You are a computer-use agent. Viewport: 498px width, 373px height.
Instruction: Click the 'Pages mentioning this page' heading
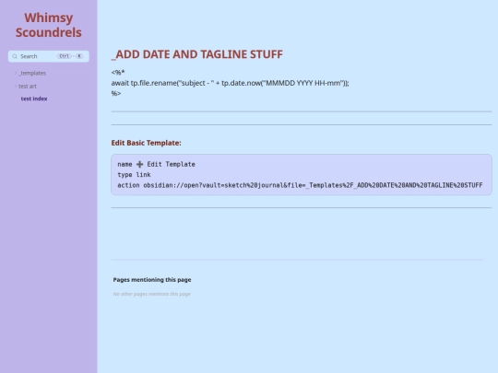click(152, 280)
